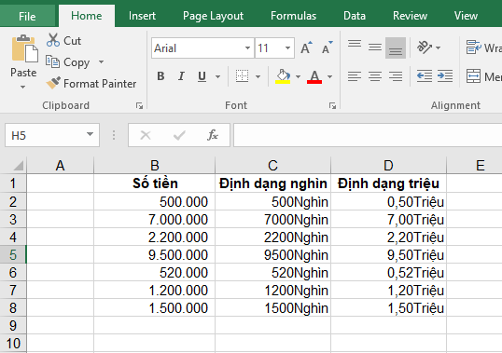Screen dimensions: 502x353
Task: Switch to the Page Layout tab
Action: coord(213,16)
